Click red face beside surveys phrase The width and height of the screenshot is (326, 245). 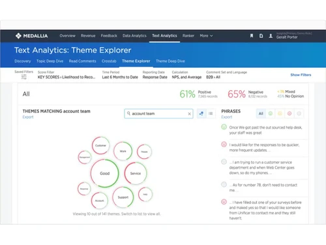(224, 202)
